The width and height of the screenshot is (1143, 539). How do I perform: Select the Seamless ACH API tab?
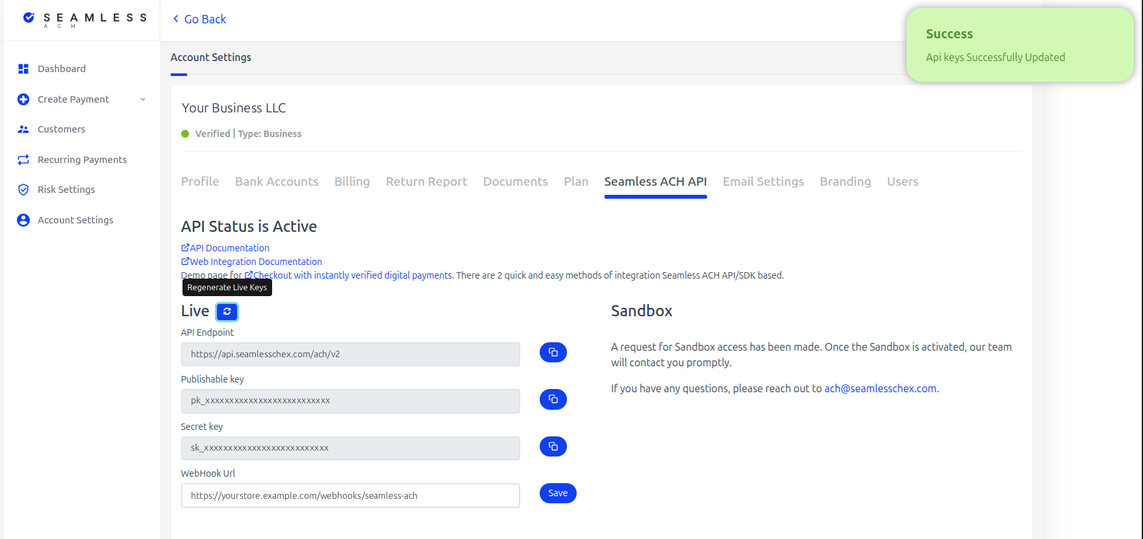(656, 182)
